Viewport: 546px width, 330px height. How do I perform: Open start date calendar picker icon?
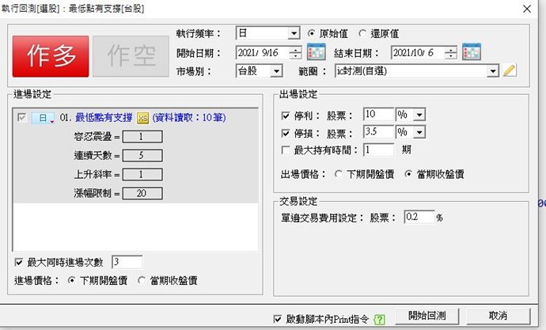pos(317,52)
